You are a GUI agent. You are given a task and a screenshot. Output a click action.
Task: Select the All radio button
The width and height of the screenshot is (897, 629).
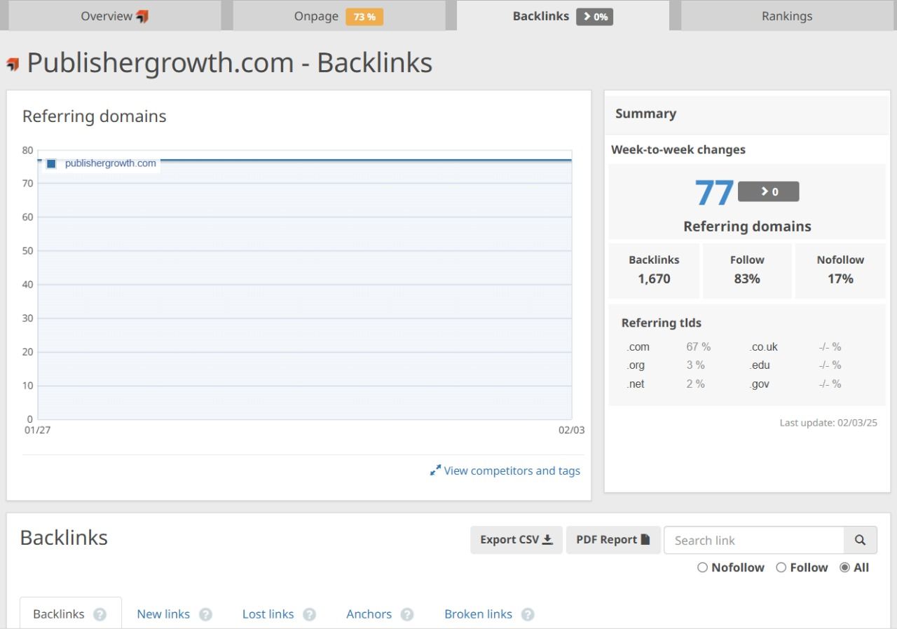tap(844, 568)
